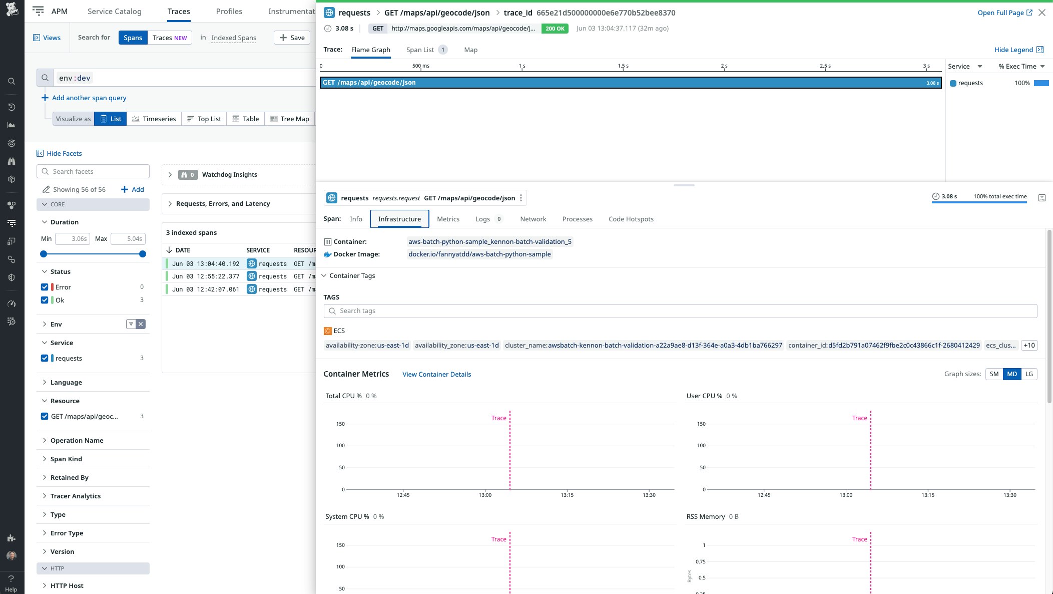
Task: Uncheck the requests service filter
Action: 45,358
